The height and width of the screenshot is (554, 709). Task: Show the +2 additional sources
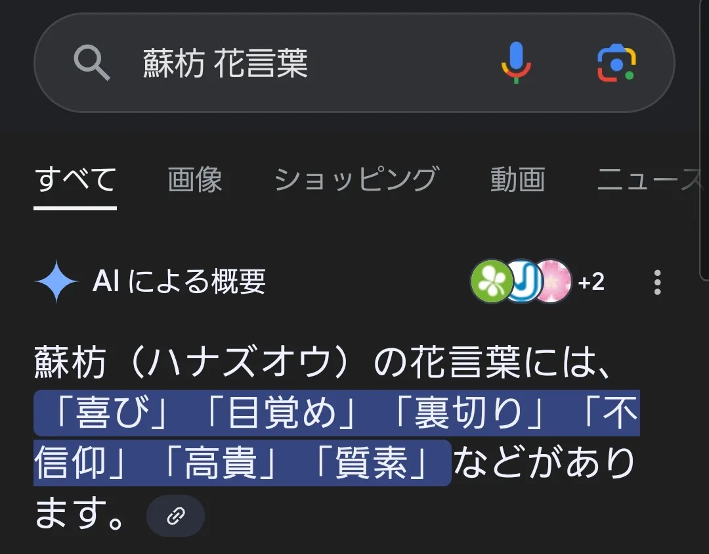tap(591, 281)
